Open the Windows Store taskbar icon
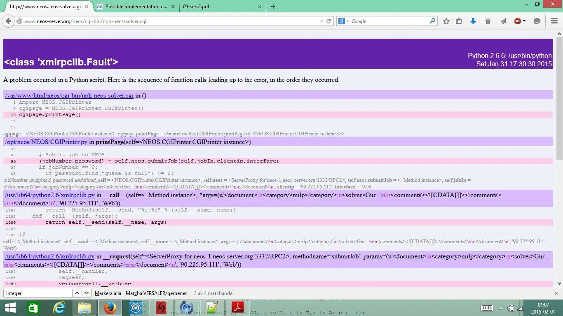 pyautogui.click(x=34, y=308)
